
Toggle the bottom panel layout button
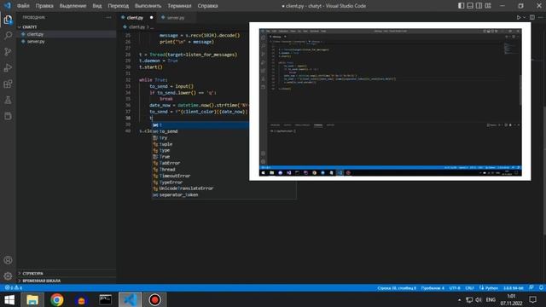(470, 6)
